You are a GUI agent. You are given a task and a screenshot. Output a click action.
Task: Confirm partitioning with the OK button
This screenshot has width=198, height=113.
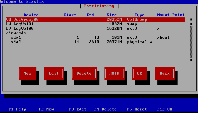(140, 73)
